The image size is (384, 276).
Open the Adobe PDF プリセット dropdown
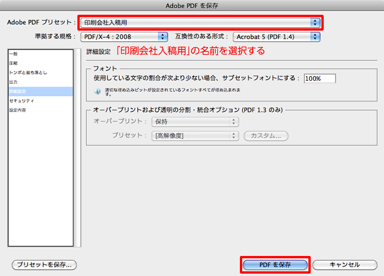point(200,23)
